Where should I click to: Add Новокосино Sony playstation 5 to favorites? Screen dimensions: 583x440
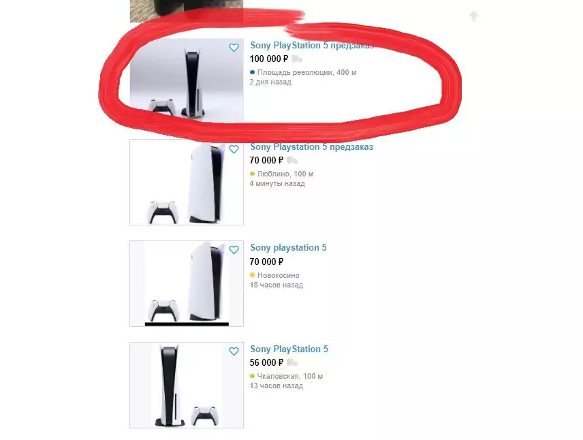[x=234, y=250]
